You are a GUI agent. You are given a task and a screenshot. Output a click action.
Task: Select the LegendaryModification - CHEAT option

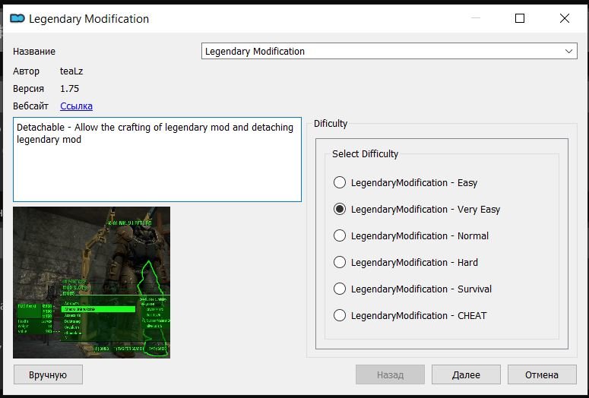point(340,316)
